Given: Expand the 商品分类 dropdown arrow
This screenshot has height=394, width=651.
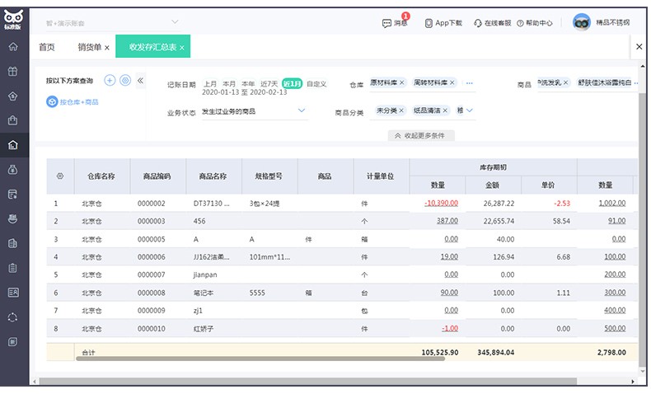Looking at the screenshot, I should coord(470,110).
